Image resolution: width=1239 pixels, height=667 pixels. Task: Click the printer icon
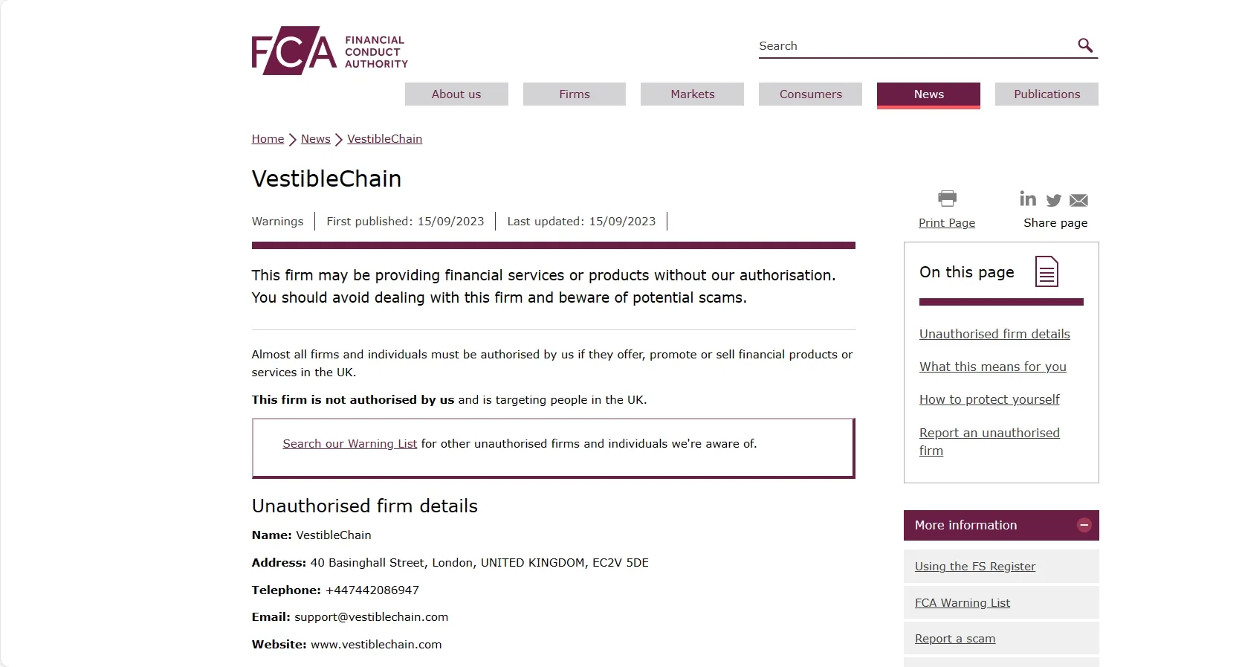click(x=947, y=198)
